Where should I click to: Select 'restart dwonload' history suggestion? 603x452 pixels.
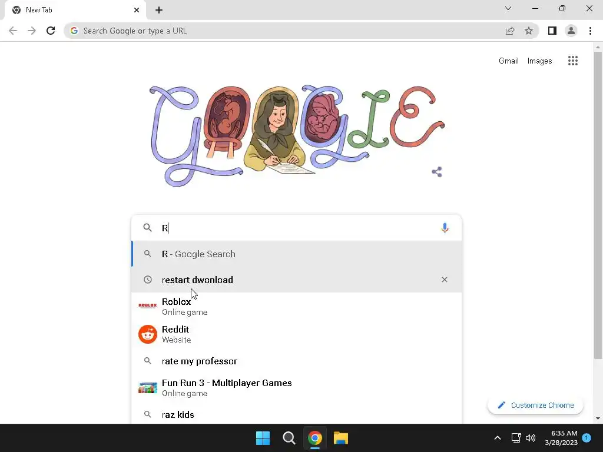[x=297, y=280]
